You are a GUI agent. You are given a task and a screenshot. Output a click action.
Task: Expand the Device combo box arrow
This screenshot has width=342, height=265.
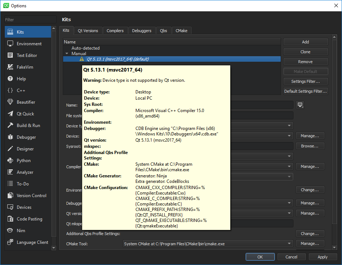click(289, 136)
